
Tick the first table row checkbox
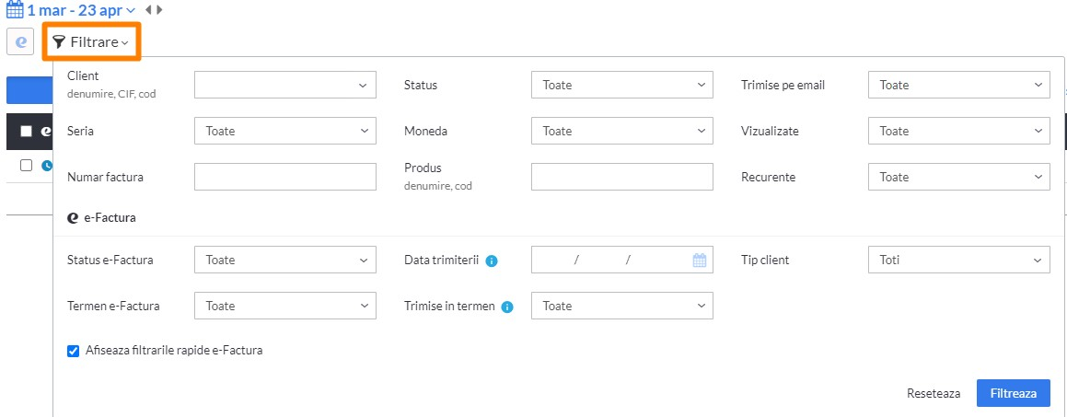(x=26, y=166)
